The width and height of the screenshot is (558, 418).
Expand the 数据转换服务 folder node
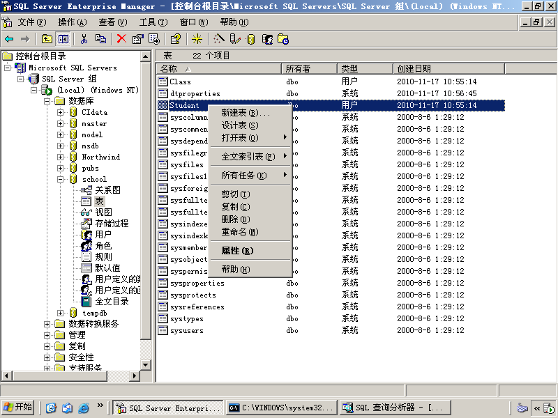click(47, 324)
